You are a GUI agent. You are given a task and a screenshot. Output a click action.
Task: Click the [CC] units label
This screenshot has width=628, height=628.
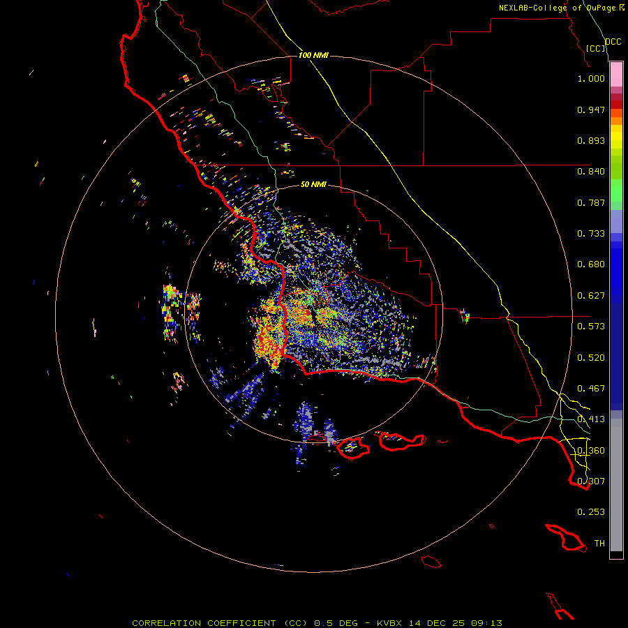coord(596,48)
